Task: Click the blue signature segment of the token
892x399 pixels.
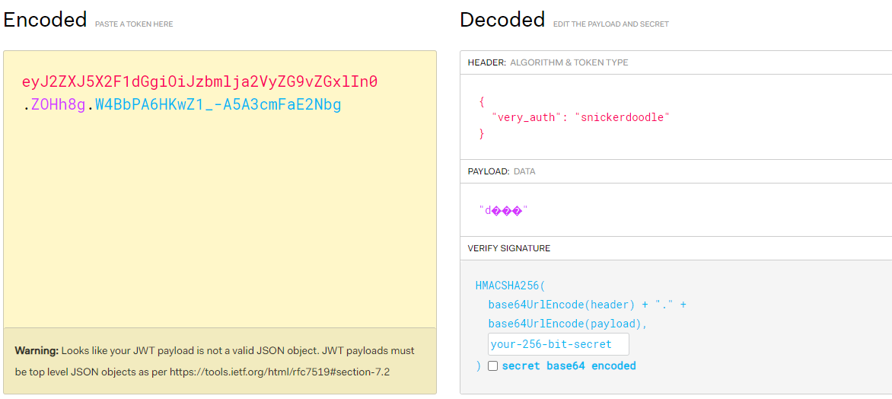Action: [218, 105]
